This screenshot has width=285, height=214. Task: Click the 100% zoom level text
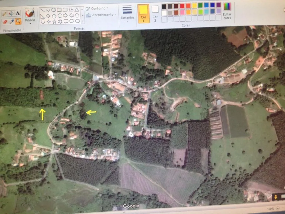point(270,209)
